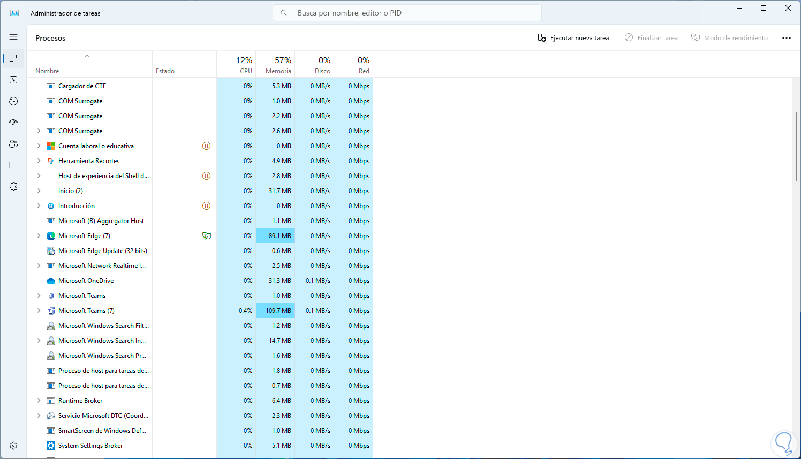This screenshot has width=801, height=459.
Task: Select the 31.7 MB memory cell
Action: click(x=275, y=191)
